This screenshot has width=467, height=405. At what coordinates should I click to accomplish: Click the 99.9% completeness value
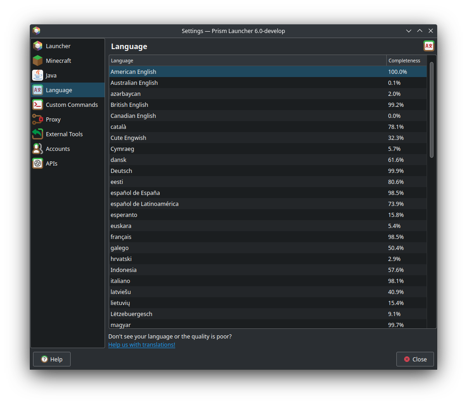[x=396, y=171]
